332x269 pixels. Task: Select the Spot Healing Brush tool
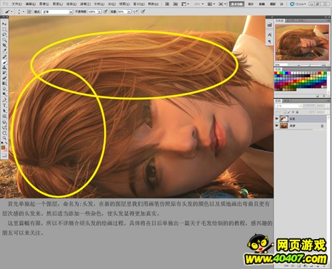(4, 57)
